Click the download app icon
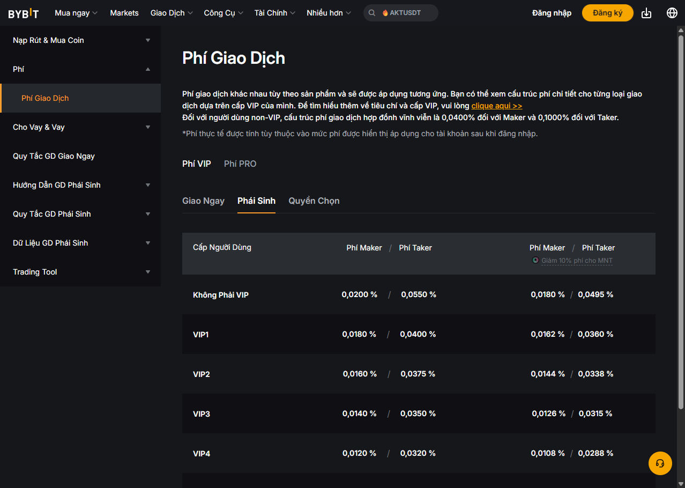685x488 pixels. tap(646, 13)
